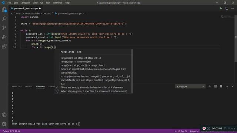Click Spaces: 4 indentation status item
The image size is (237, 133).
coord(194,131)
